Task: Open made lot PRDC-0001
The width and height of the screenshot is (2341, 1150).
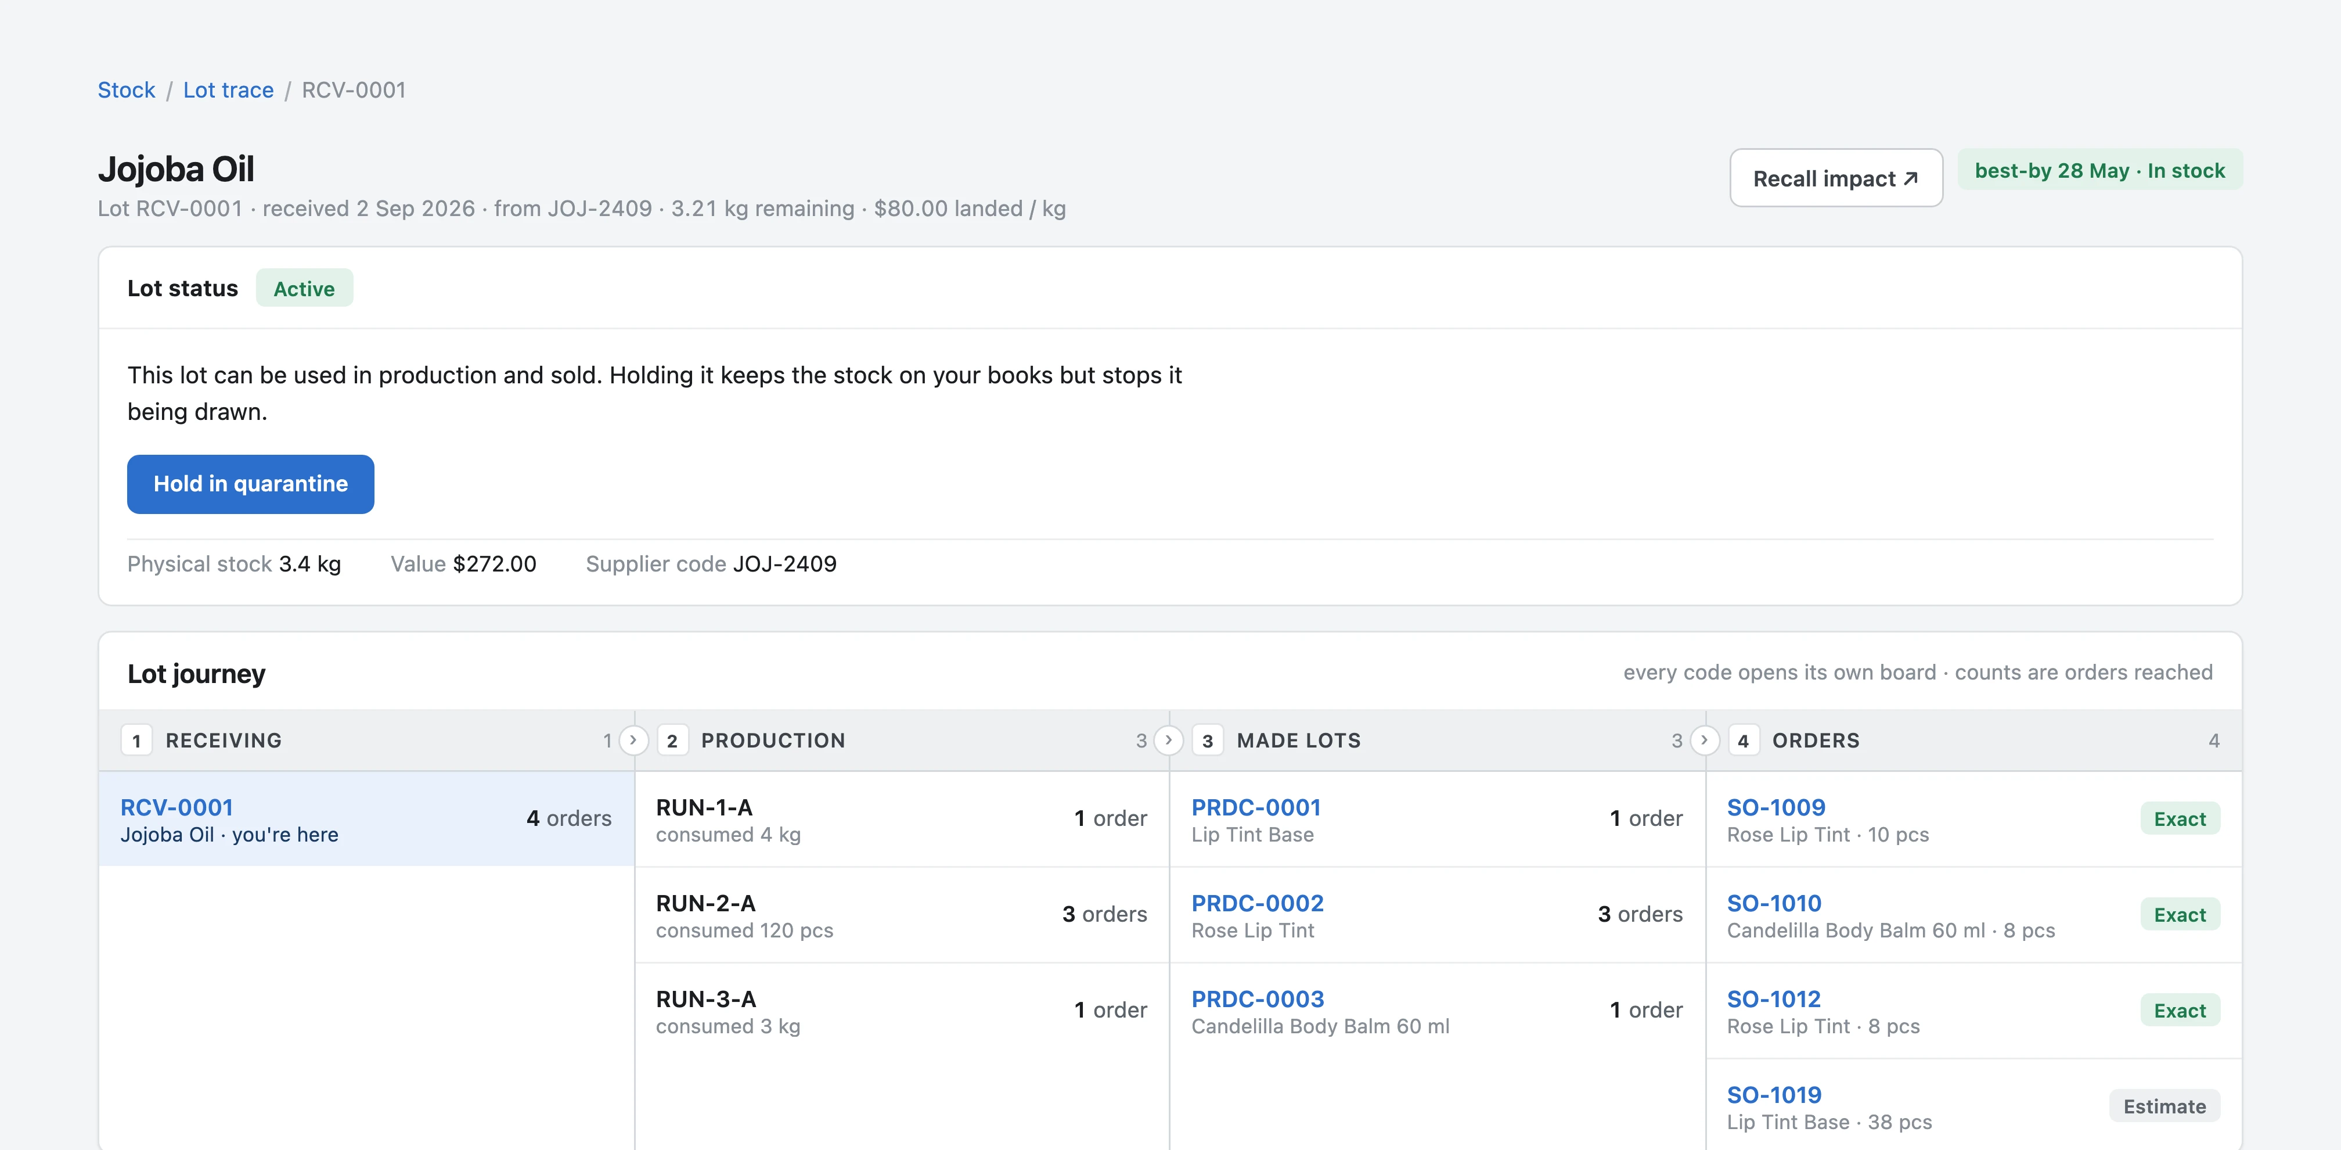Action: coord(1256,807)
